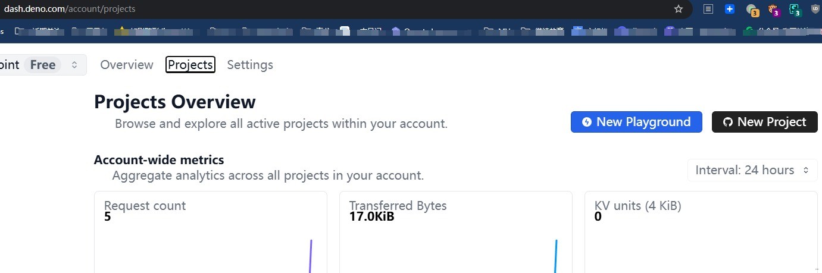Image resolution: width=822 pixels, height=273 pixels.
Task: Click the blue plus extension icon
Action: (x=730, y=9)
